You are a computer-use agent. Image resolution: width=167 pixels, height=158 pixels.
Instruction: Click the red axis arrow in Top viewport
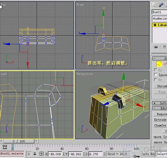tap(28, 65)
